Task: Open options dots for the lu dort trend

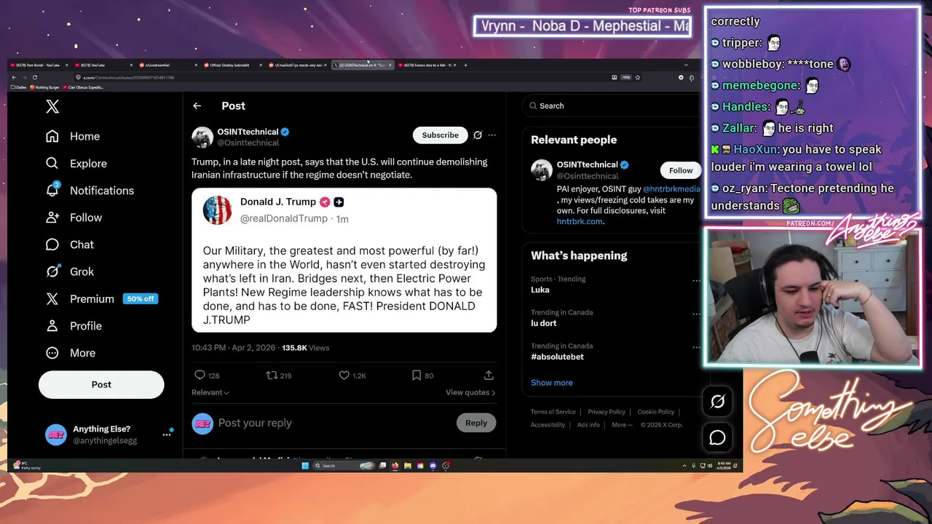Action: (x=696, y=314)
